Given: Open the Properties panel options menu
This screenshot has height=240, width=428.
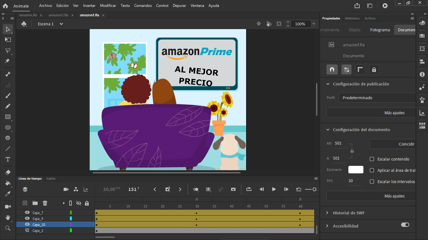Looking at the screenshot, I should (x=413, y=18).
